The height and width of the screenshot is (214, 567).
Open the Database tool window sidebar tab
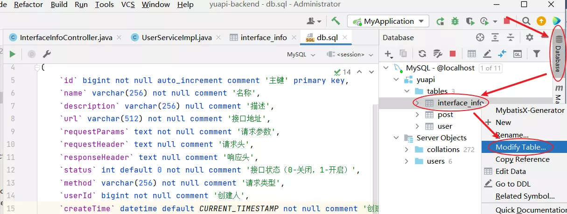click(x=558, y=52)
